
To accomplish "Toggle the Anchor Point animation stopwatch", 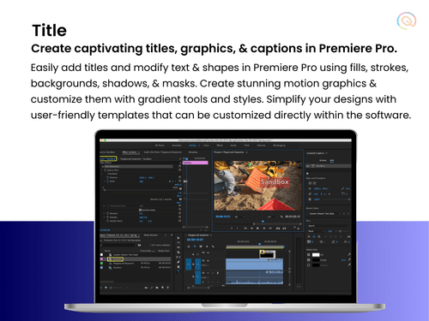I will click(108, 221).
